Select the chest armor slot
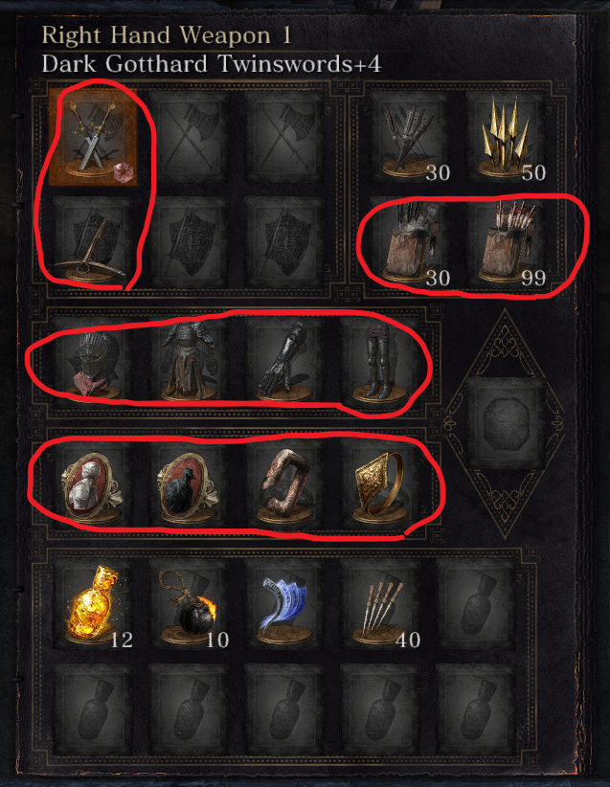 pos(189,360)
